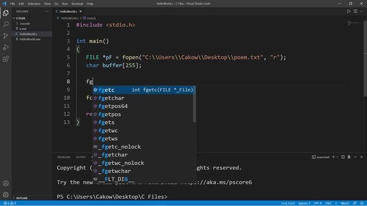This screenshot has width=367, height=206.
Task: Open Run and Debug view
Action: (x=6, y=47)
